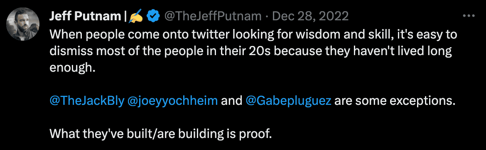Open the "Jeff Putnam" display name link
This screenshot has height=150, width=486.
pyautogui.click(x=85, y=17)
